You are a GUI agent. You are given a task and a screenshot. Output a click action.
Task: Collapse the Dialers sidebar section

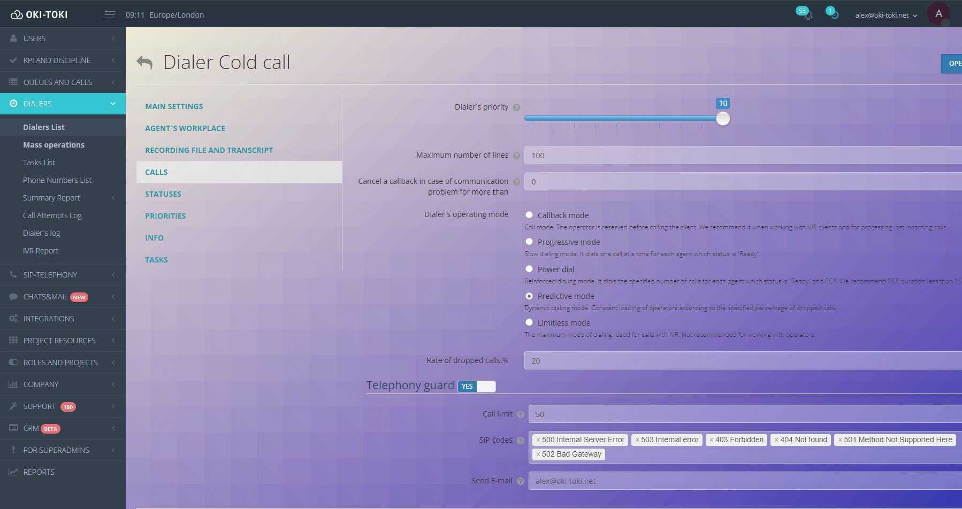[x=113, y=103]
